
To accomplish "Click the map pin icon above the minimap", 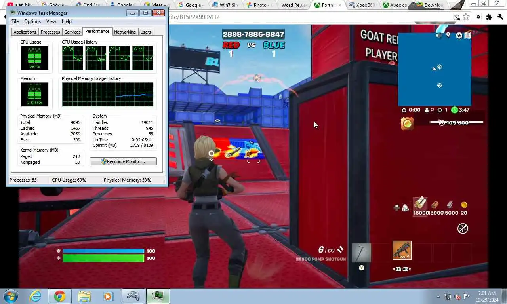I will (x=448, y=35).
